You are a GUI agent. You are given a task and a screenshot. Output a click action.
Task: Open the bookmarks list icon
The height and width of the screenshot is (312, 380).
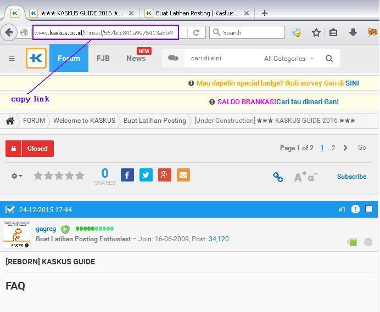(333, 32)
